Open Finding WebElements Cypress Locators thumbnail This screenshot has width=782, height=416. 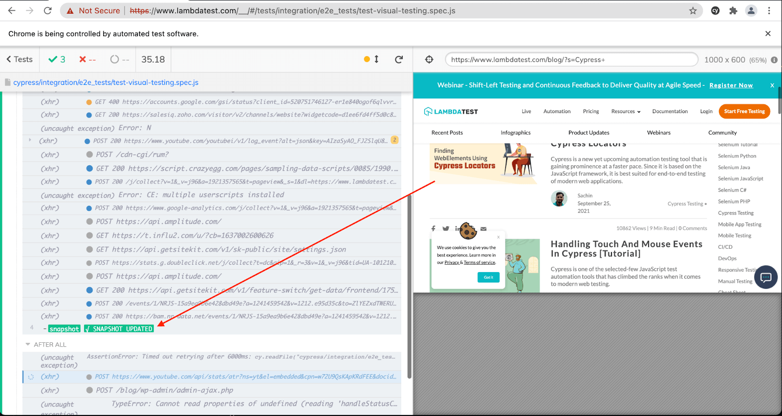tap(484, 163)
